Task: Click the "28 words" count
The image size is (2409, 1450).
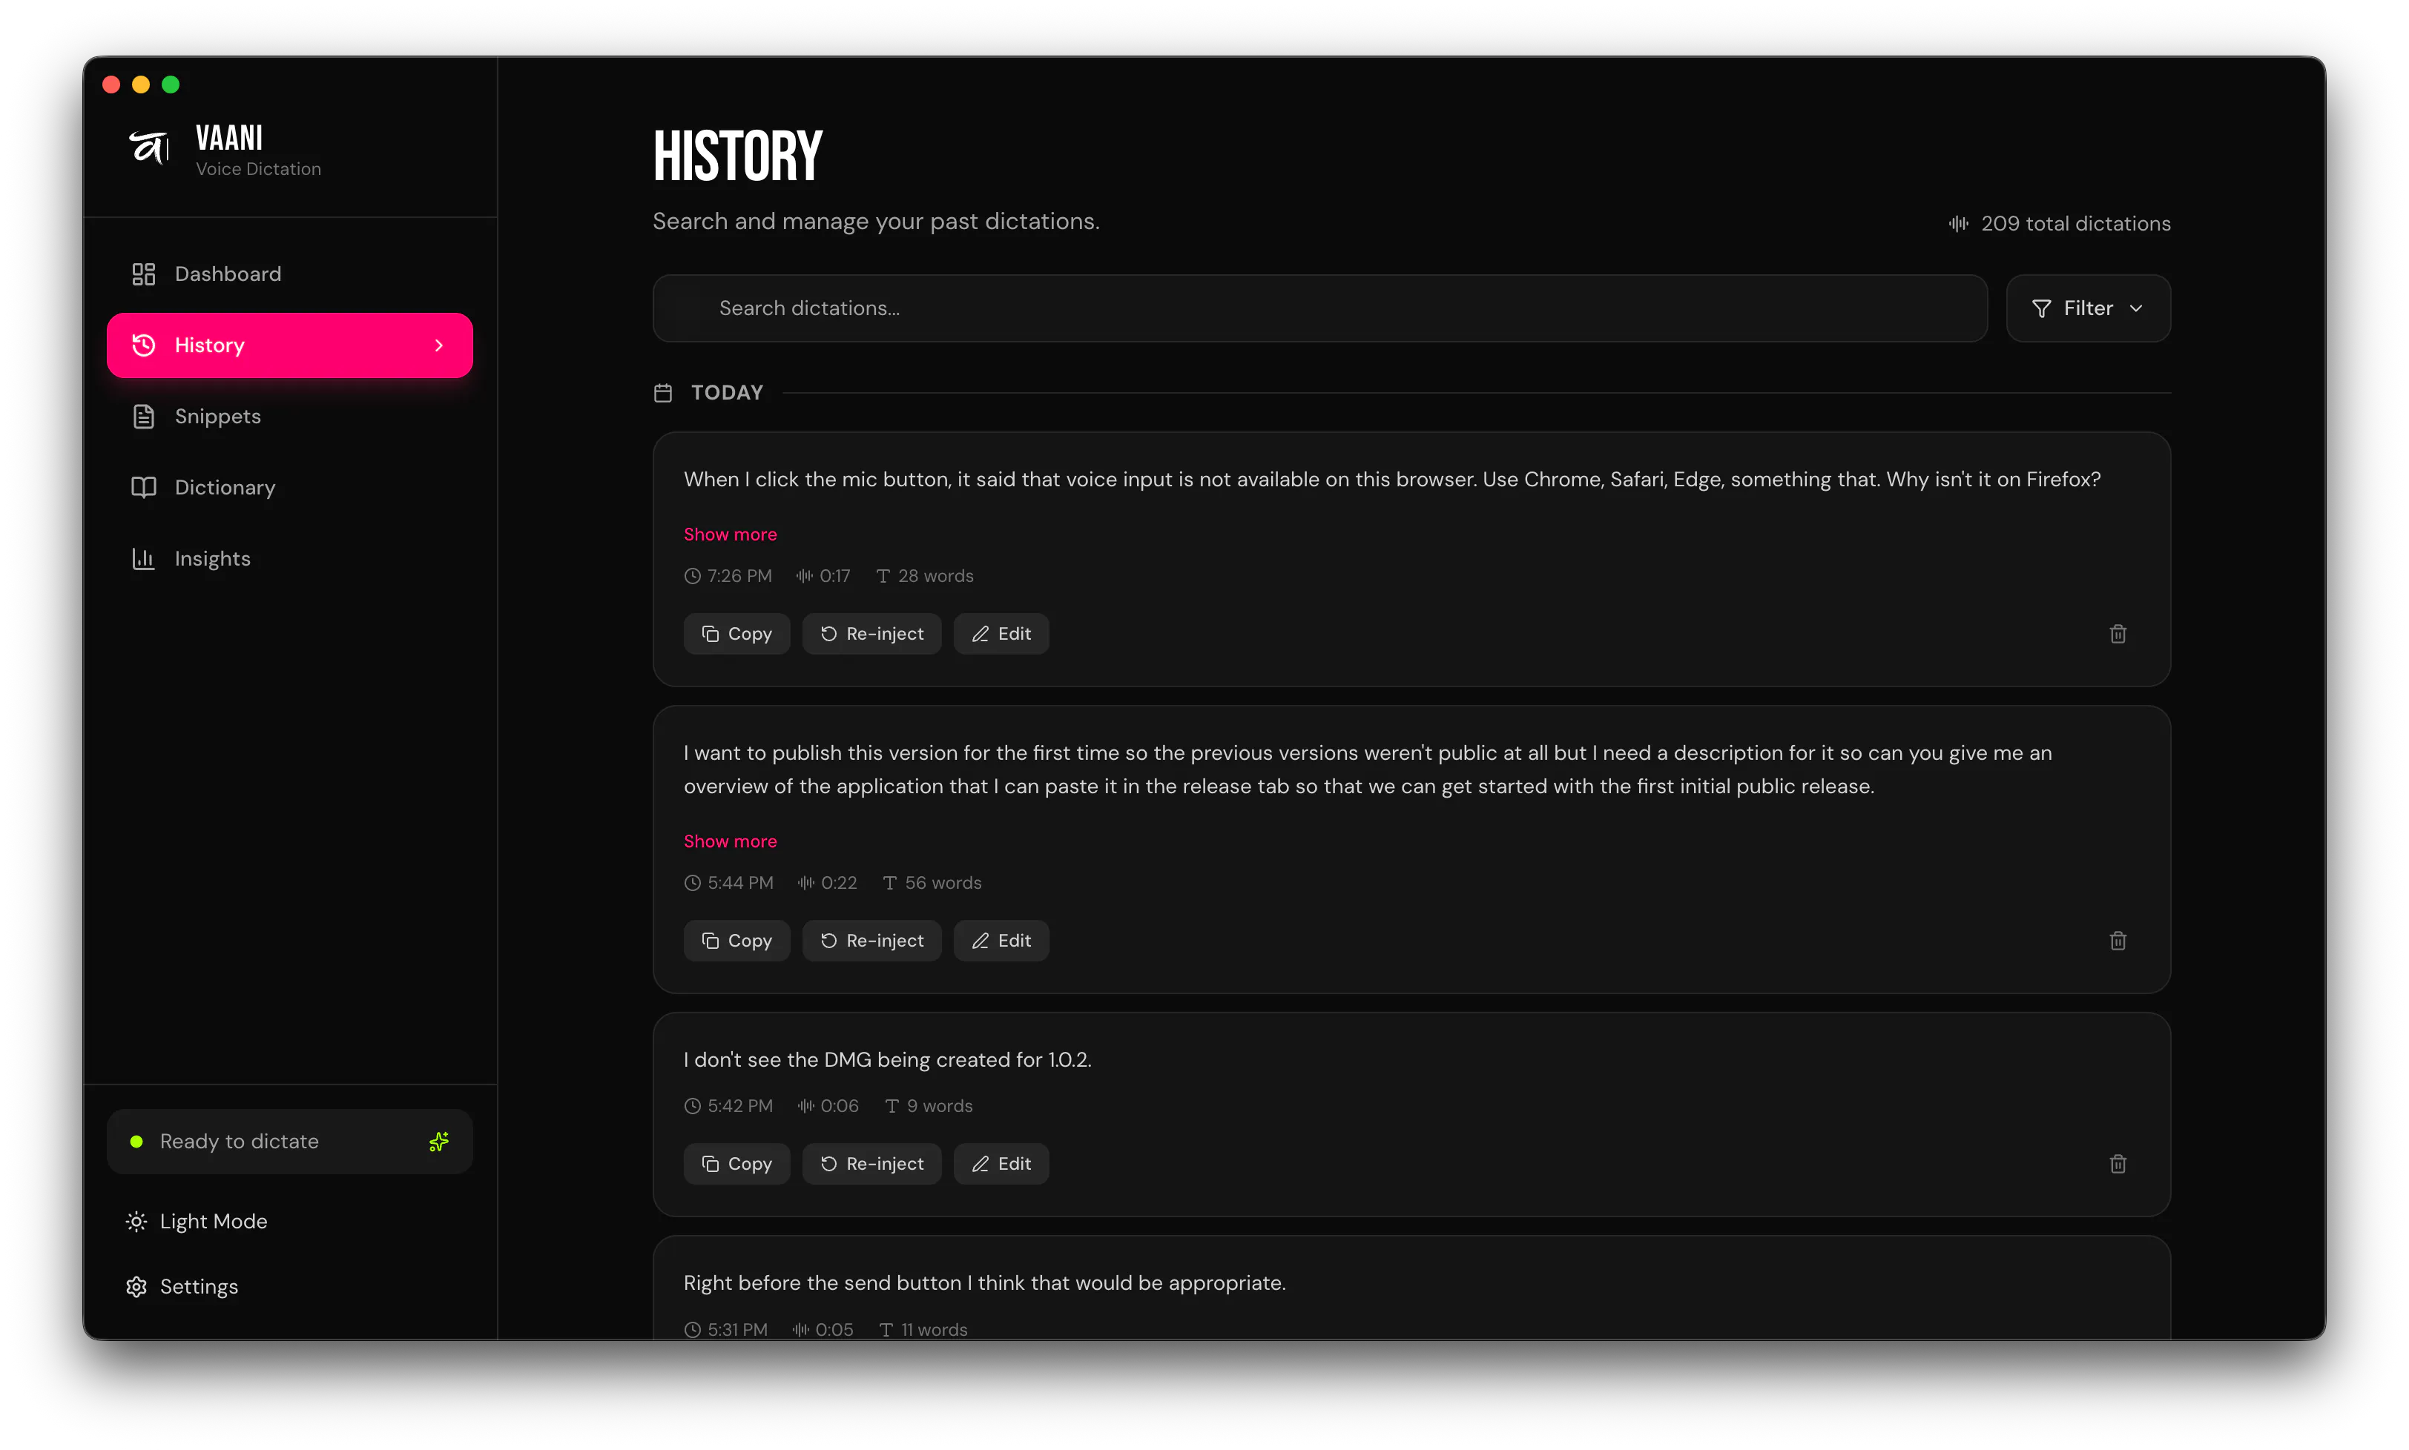Action: 935,575
